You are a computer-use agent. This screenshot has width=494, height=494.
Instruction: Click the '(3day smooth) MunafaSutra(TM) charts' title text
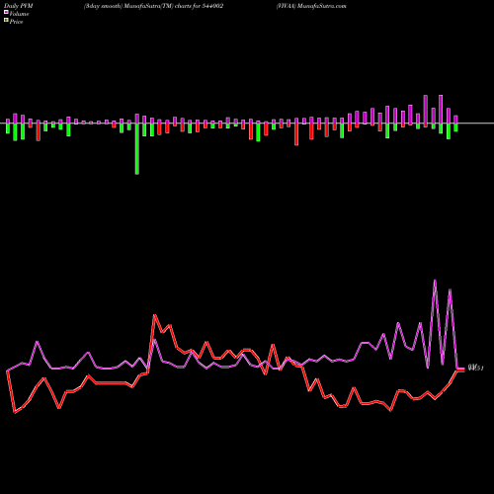pos(138,6)
